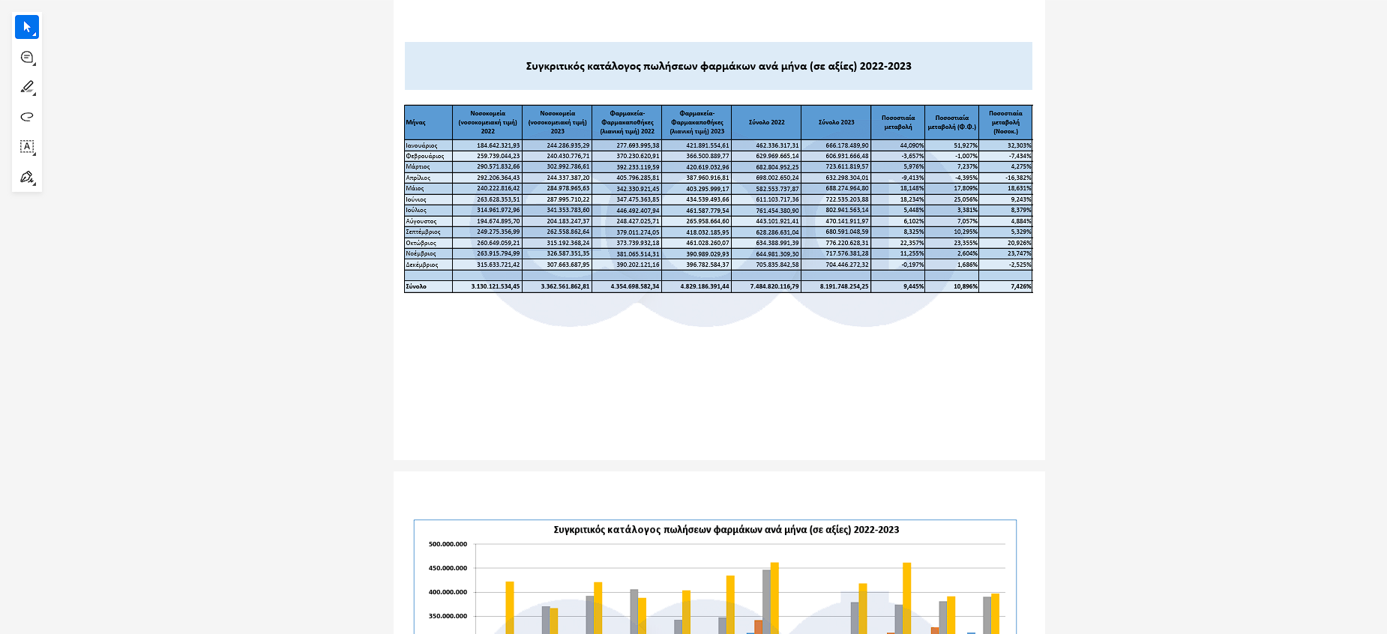
Task: Click the value 405.796.285,81
Action: [x=637, y=178]
